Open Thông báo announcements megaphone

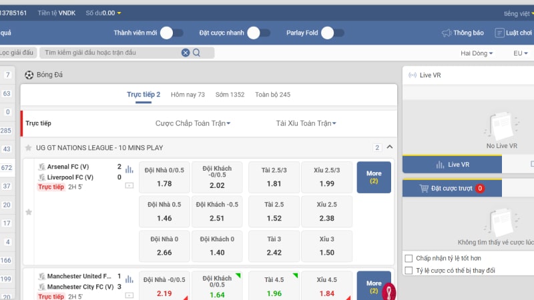[x=446, y=33]
